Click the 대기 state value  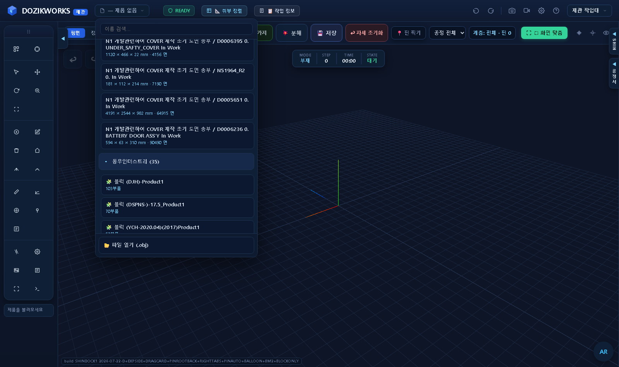pyautogui.click(x=372, y=61)
